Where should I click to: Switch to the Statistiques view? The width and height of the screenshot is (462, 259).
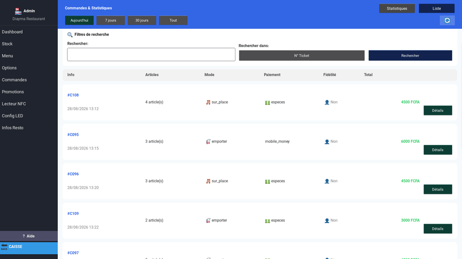point(397,9)
